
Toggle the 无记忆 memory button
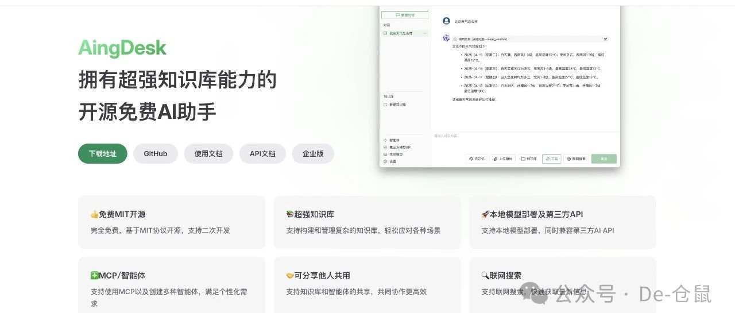tap(477, 159)
